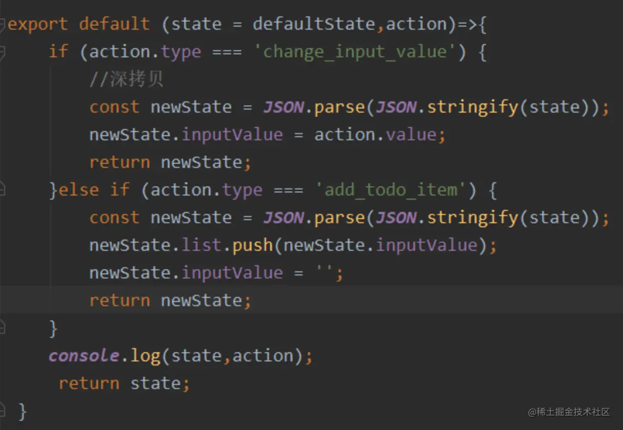Toggle fold marker at else if line
Screen dimensions: 623x430
pyautogui.click(x=2, y=190)
